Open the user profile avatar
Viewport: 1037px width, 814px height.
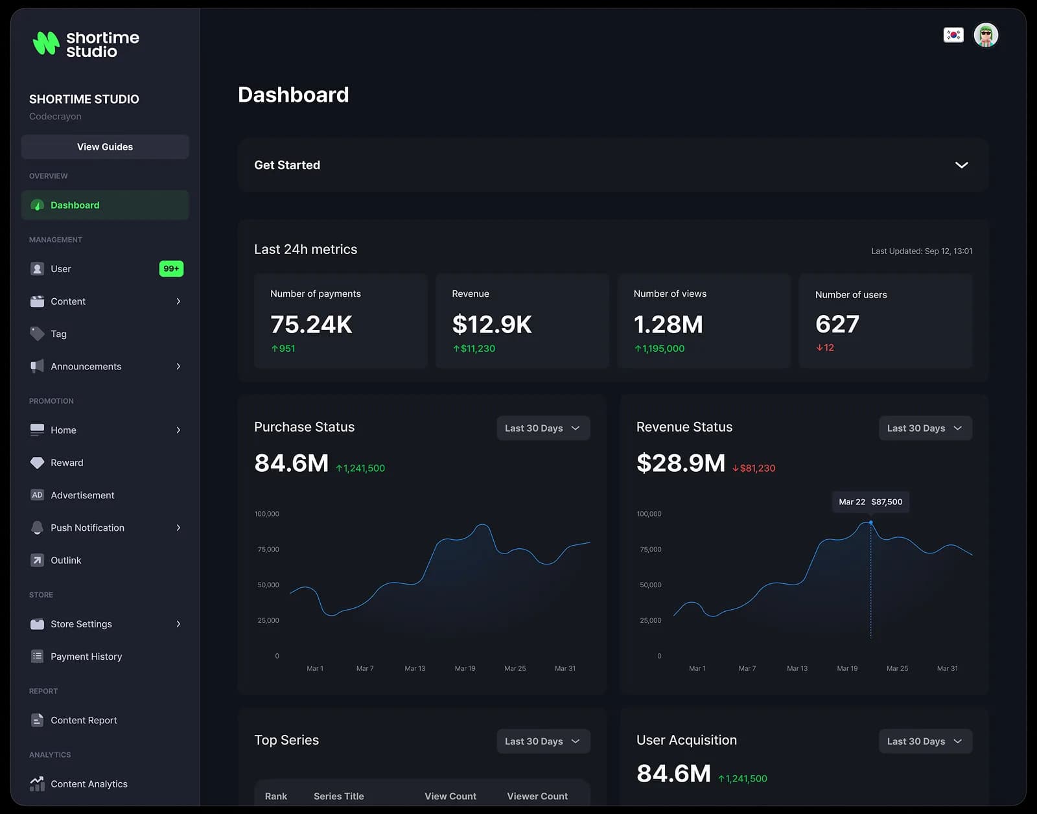click(x=986, y=35)
